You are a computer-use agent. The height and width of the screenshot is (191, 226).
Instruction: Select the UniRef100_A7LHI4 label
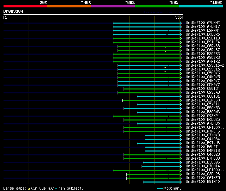203,166
